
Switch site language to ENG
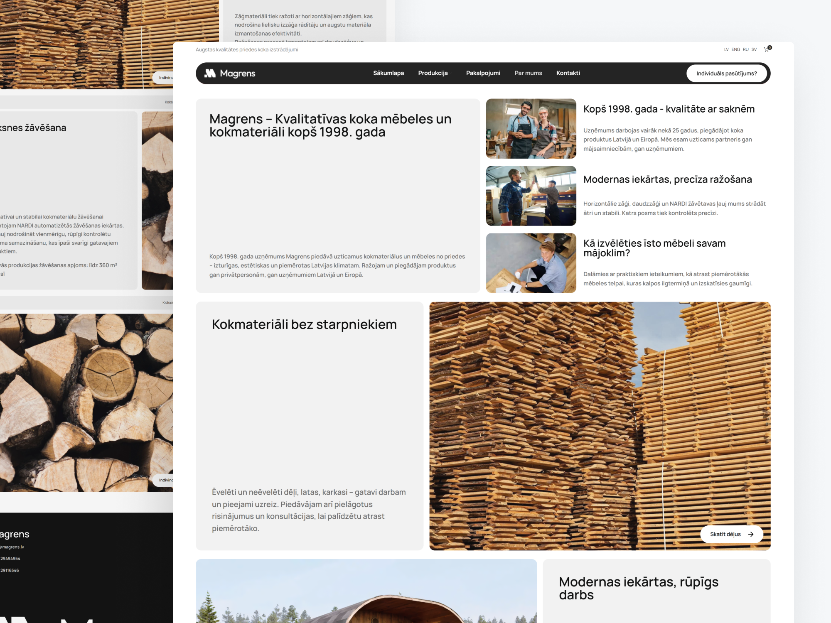pos(735,49)
